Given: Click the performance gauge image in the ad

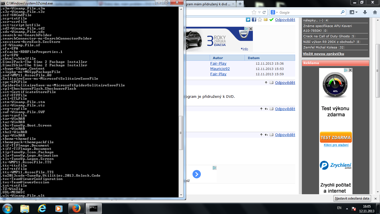Looking at the screenshot, I should click(335, 85).
